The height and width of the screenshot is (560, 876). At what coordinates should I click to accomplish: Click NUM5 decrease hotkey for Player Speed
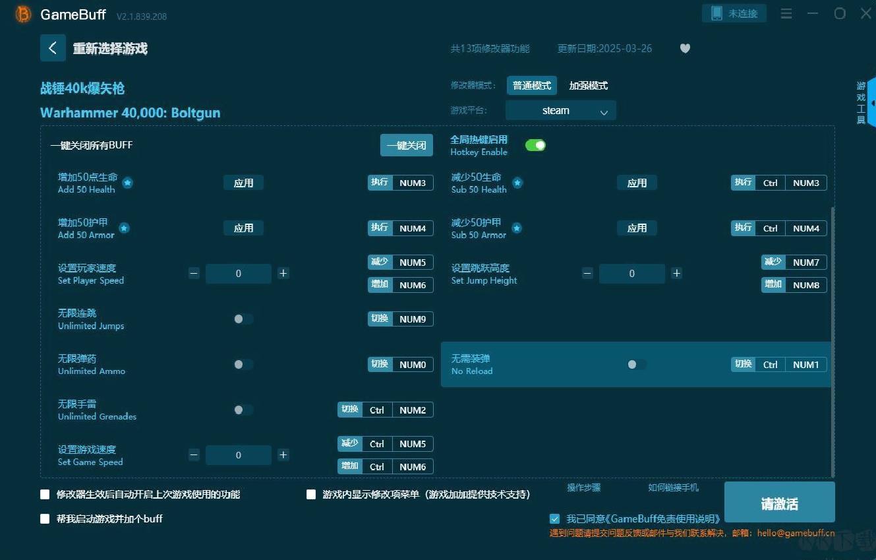click(400, 263)
